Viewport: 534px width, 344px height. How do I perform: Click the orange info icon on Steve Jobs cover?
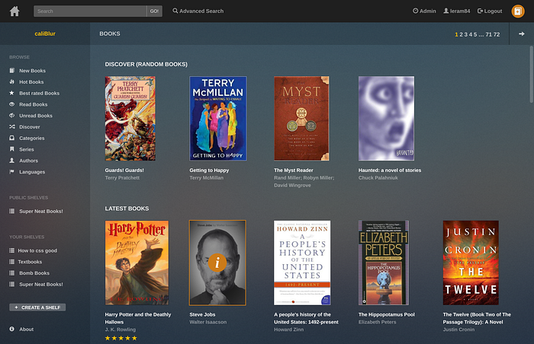pos(217,263)
